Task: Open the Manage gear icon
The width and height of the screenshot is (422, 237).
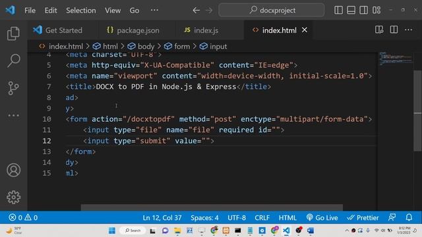Action: 13,197
